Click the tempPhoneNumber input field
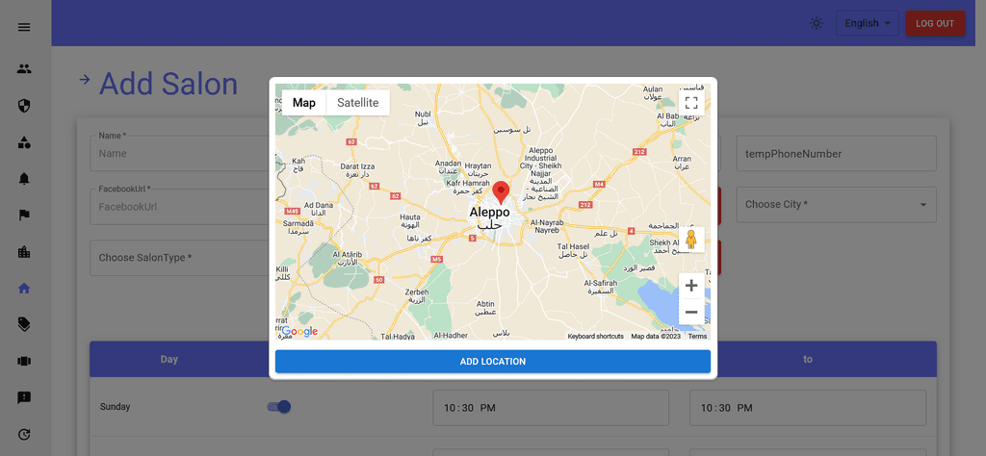 pyautogui.click(x=837, y=153)
